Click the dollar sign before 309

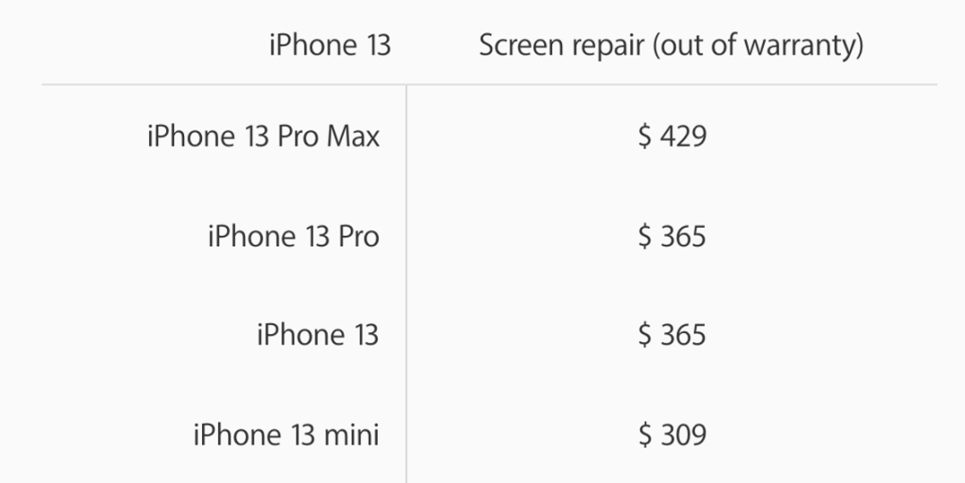pos(645,435)
